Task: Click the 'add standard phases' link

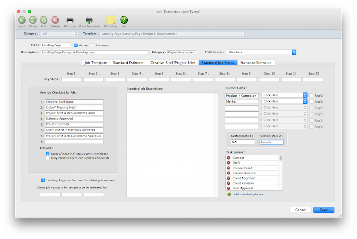Action: click(248, 194)
